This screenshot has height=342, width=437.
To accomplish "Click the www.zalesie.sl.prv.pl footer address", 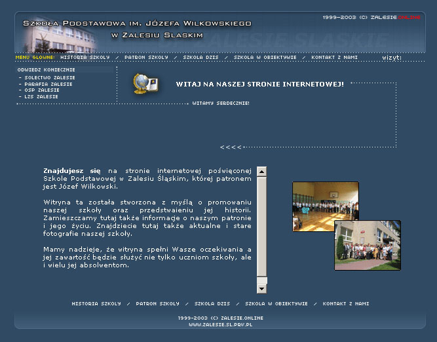I will [220, 325].
